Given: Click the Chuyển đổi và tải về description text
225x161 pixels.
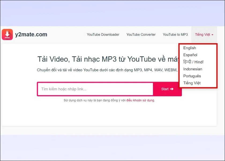Looking at the screenshot, I should (107, 70).
